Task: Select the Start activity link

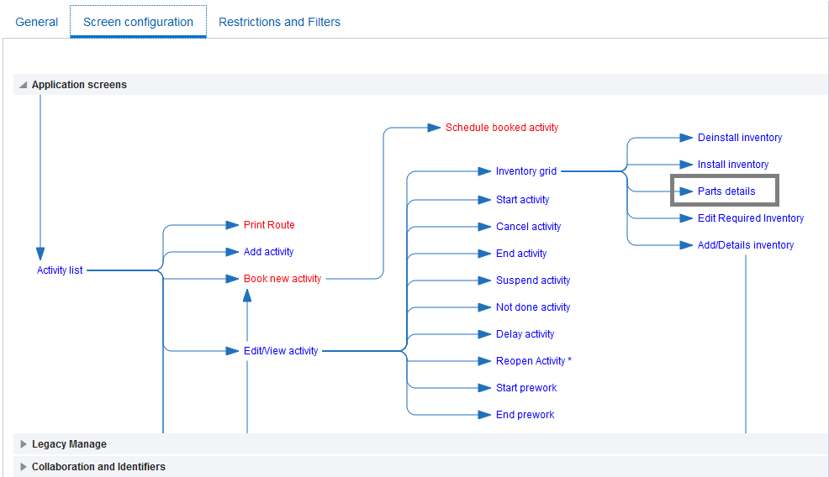Action: click(522, 200)
